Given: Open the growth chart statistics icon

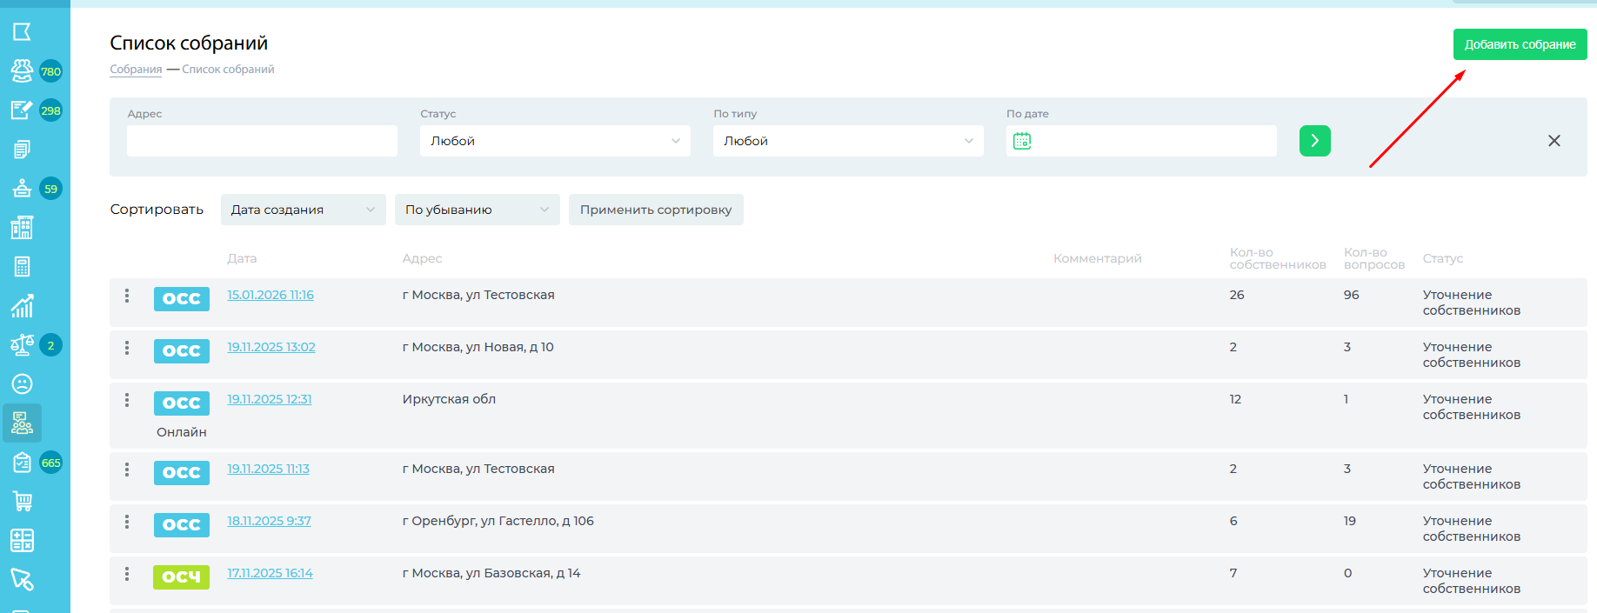Looking at the screenshot, I should pyautogui.click(x=22, y=306).
